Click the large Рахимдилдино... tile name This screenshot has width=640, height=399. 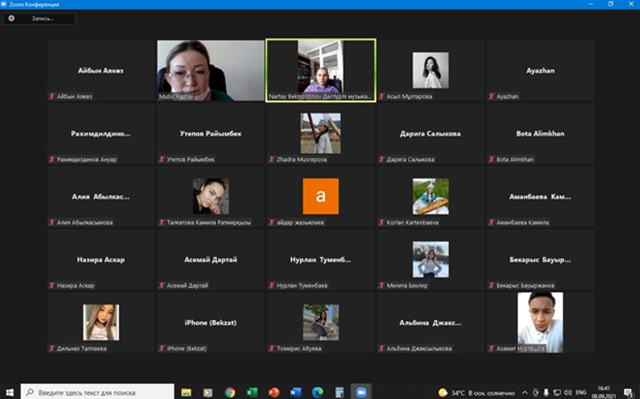(101, 134)
